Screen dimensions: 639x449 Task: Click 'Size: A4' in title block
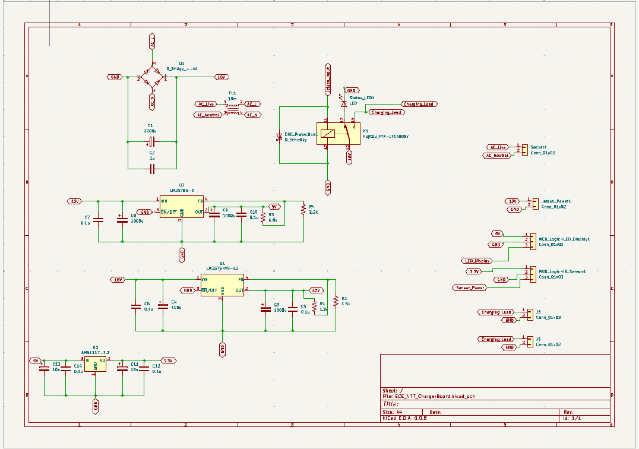[x=392, y=412]
